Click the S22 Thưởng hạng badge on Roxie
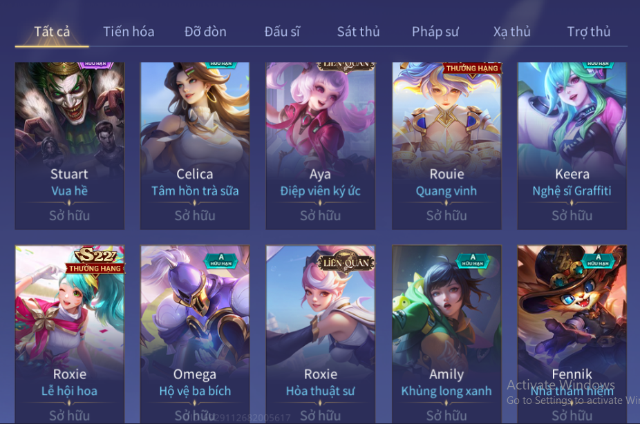Screen dimensions: 640x424 [x=95, y=261]
